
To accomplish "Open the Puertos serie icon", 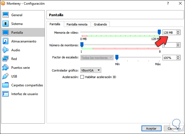I will tap(6, 67).
